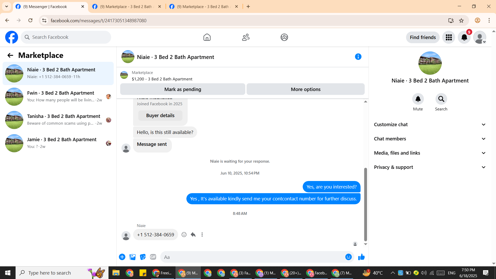
Task: Open Chrome profile icon in toolbar
Action: 477,20
